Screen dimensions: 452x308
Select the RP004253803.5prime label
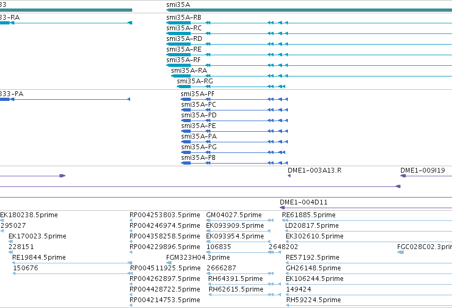pos(165,215)
